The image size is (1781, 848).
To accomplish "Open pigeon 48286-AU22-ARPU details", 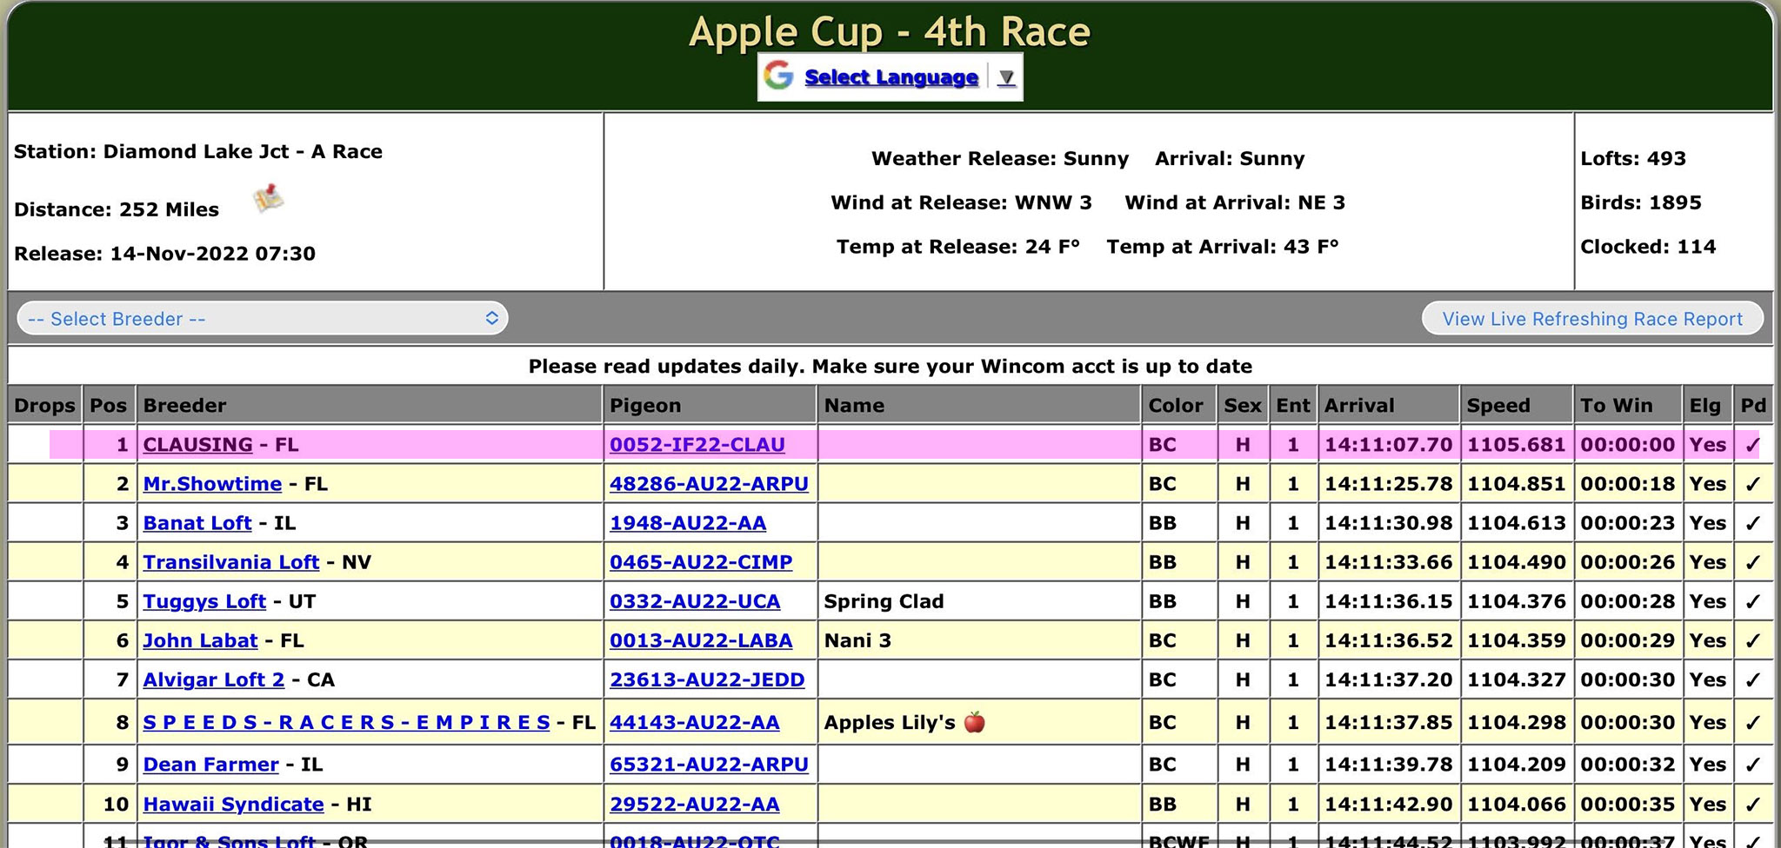I will [x=709, y=484].
